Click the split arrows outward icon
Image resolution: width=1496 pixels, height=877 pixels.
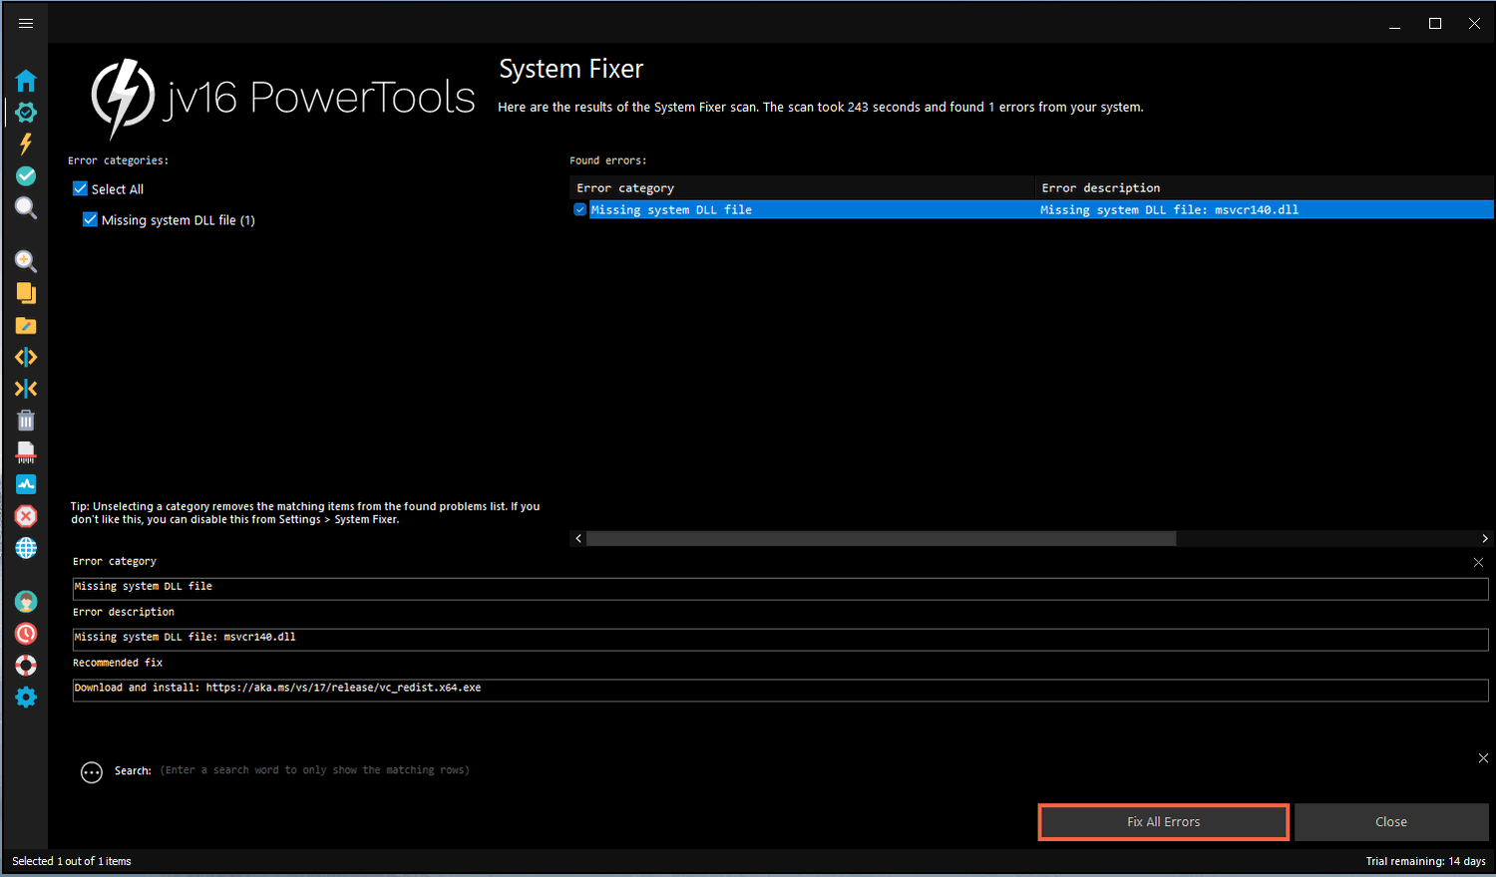click(x=26, y=357)
